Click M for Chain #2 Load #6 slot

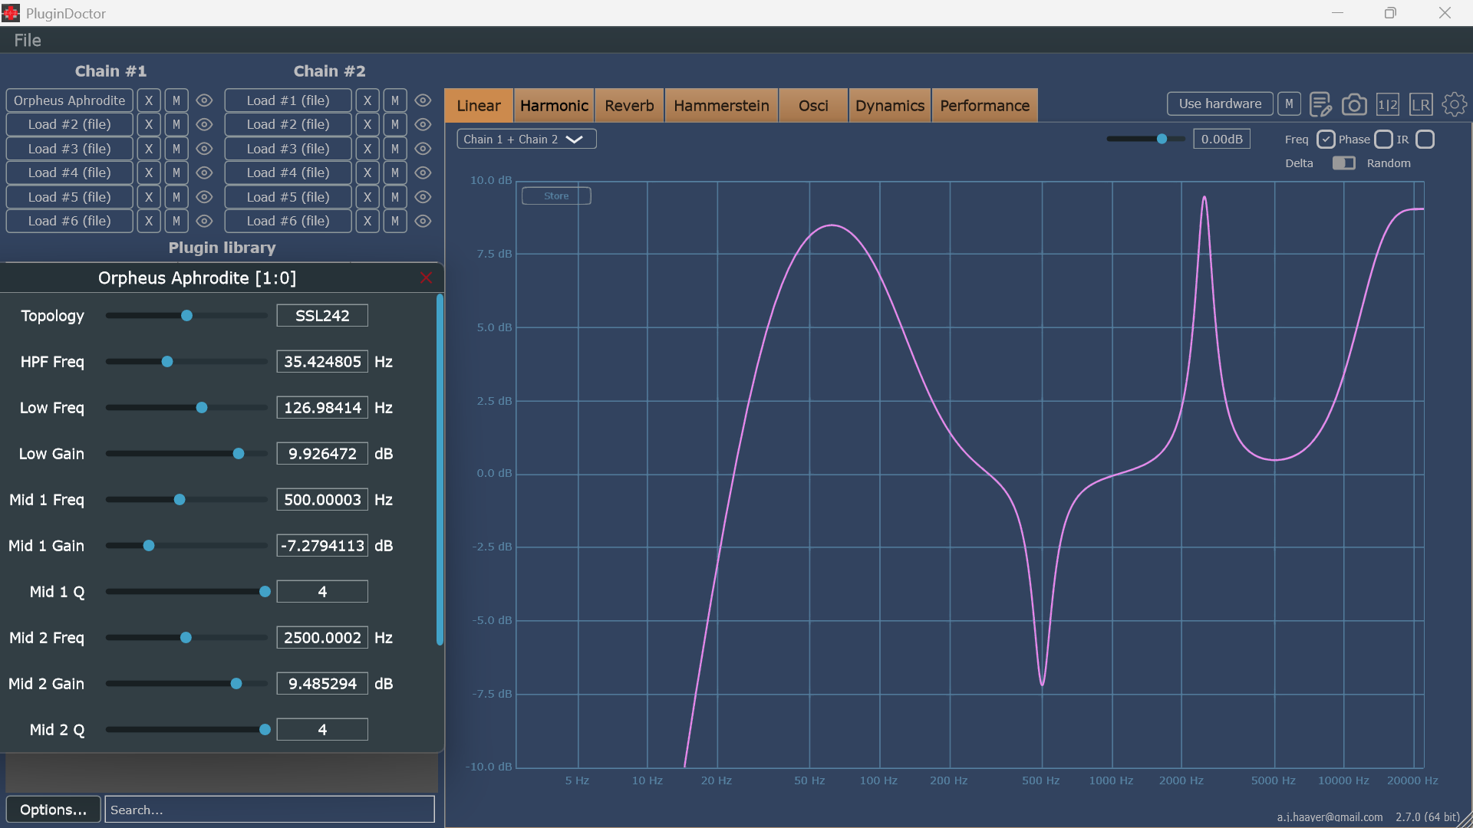[x=395, y=221]
